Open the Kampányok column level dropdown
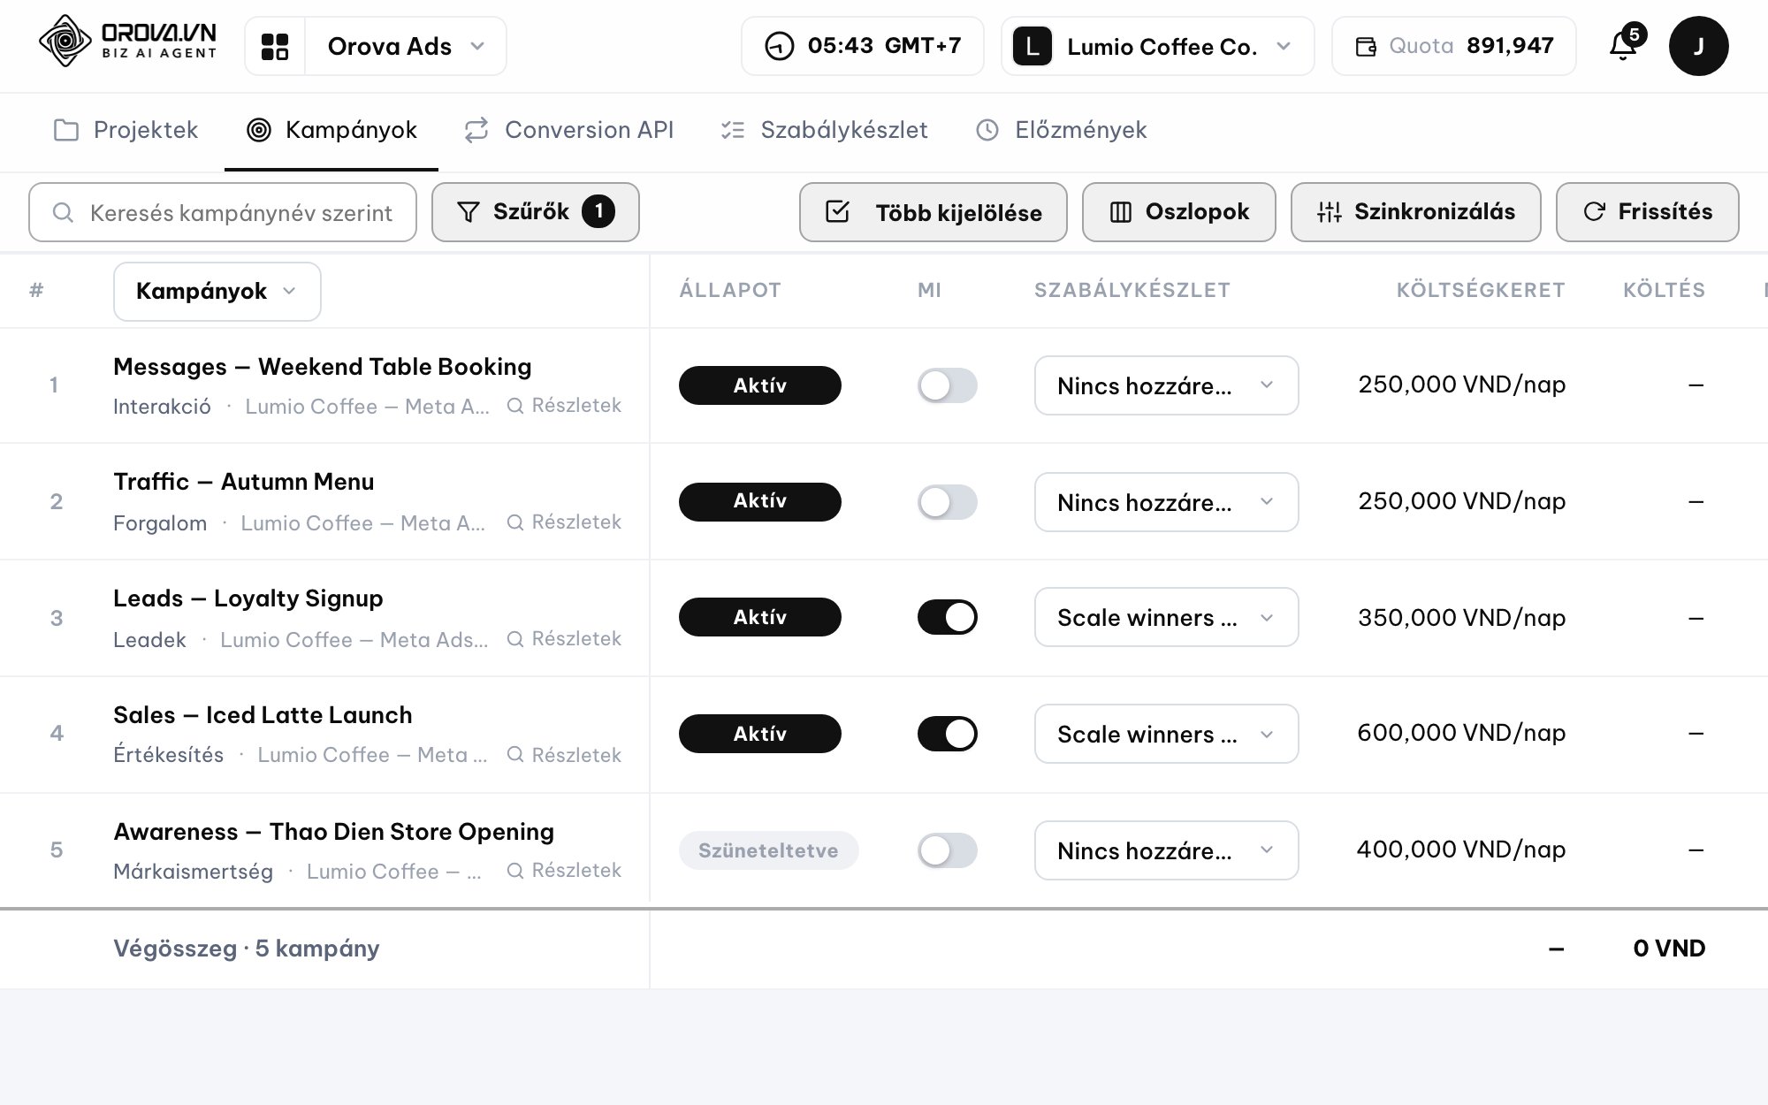The image size is (1768, 1105). 217,291
